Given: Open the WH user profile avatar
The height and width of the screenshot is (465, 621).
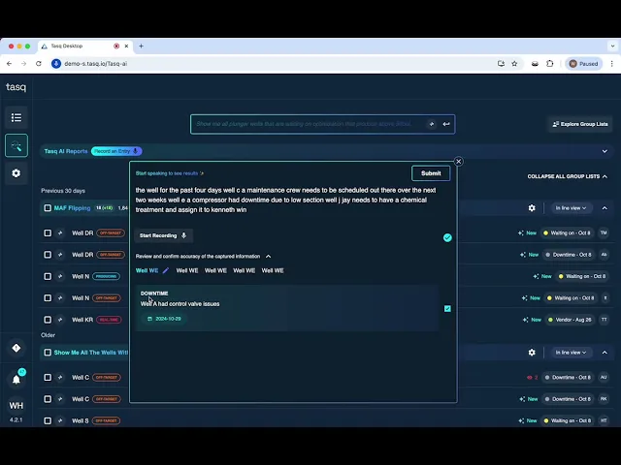Looking at the screenshot, I should (16, 406).
